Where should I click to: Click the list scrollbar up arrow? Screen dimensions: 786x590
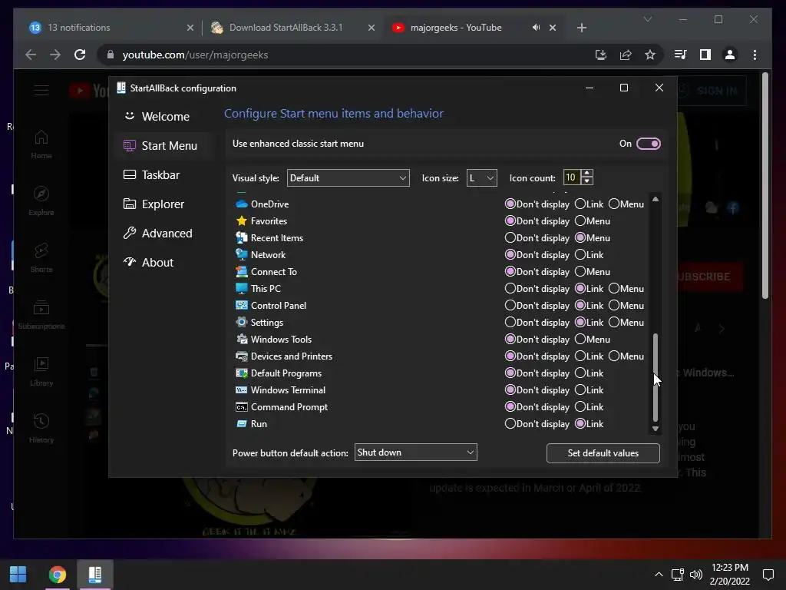point(656,199)
